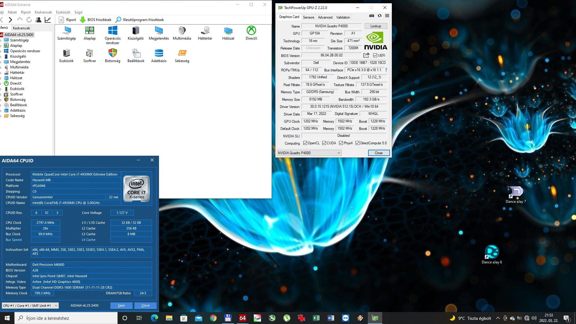
Task: Toggle the CUDA checkbox in GPU-Z
Action: (x=324, y=143)
